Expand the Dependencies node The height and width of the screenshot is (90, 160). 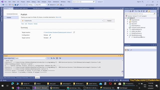[x=127, y=20]
